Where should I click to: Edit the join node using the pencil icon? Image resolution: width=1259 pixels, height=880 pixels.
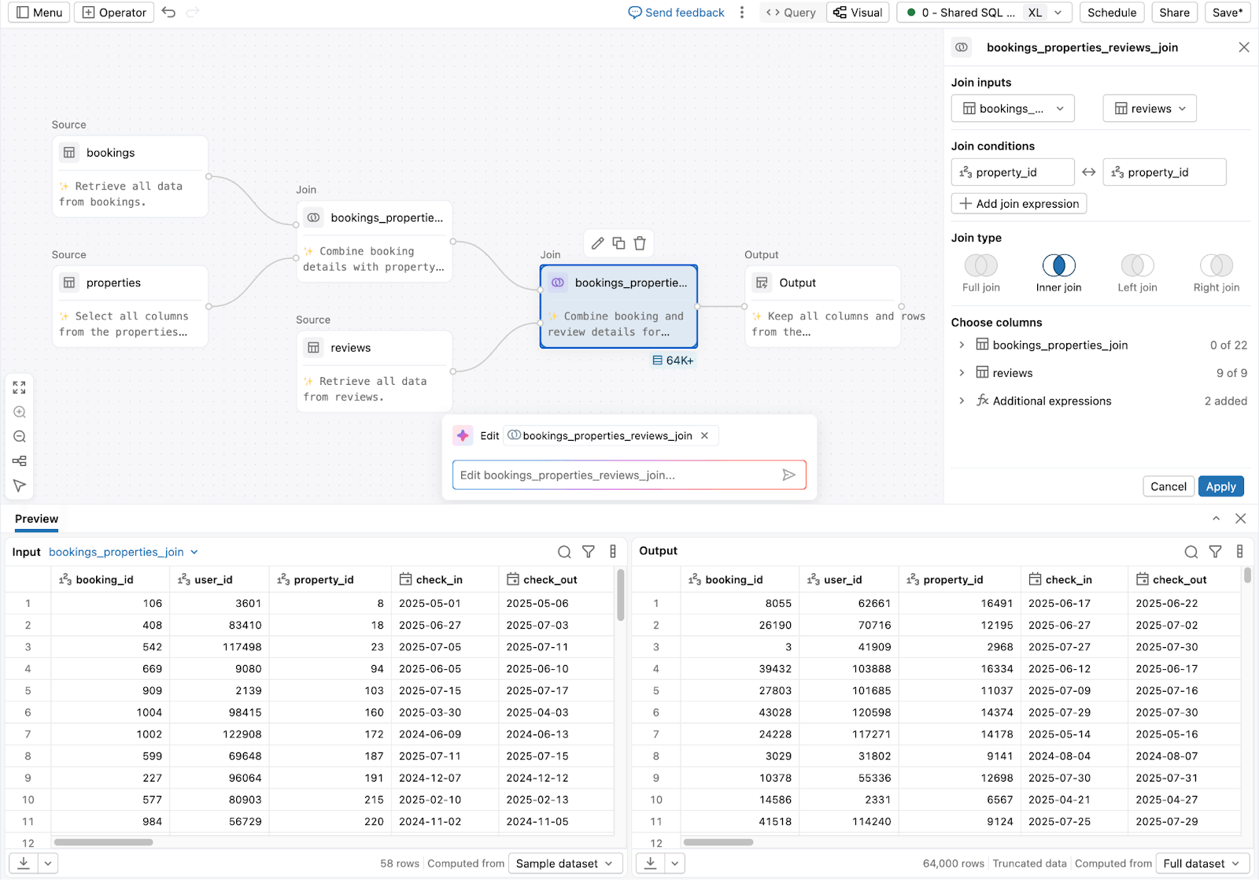597,243
